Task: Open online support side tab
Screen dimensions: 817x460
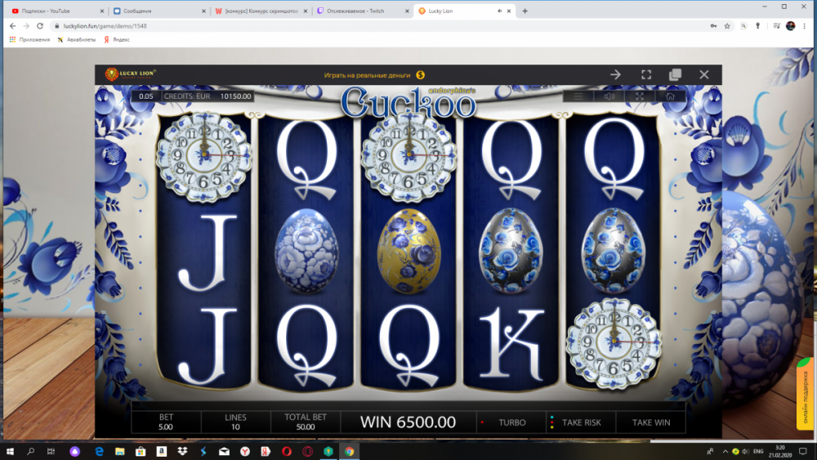Action: point(806,393)
